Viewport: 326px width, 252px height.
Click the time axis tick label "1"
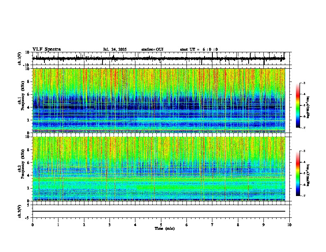[58, 225]
